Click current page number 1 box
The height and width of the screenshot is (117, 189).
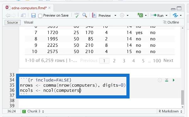[x=104, y=61]
